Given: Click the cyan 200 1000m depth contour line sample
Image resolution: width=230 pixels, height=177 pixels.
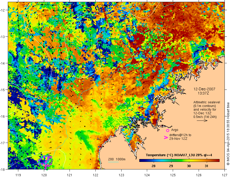Looking at the screenshot, I should (x=113, y=162).
